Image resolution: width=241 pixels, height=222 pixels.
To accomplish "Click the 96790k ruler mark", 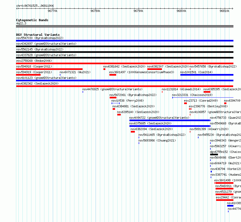I will tap(138, 11).
